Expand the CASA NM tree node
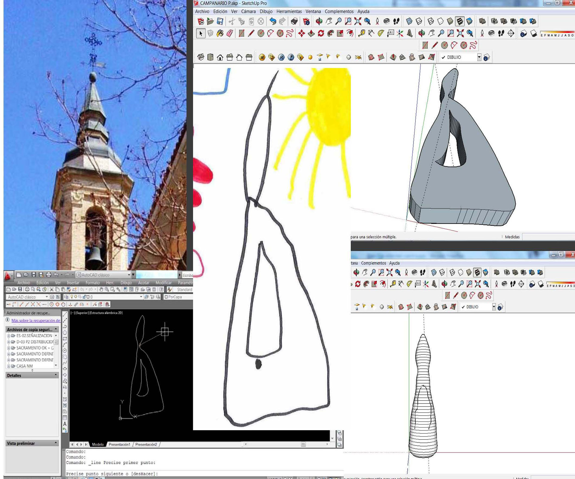 [9, 366]
